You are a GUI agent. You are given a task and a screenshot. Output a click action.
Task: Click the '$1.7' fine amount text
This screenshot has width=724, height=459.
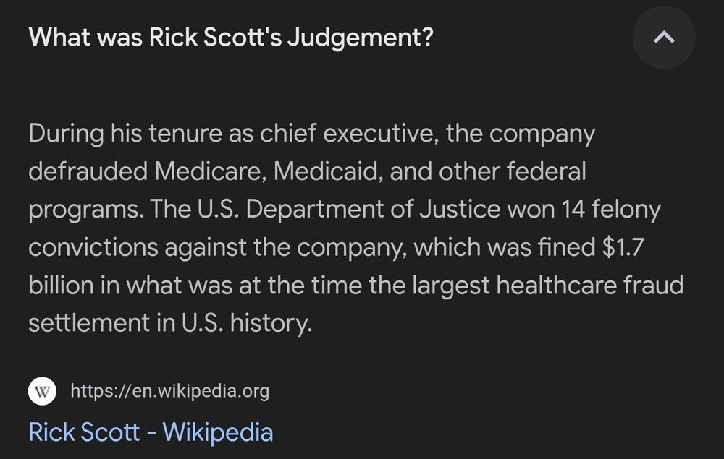click(x=623, y=246)
